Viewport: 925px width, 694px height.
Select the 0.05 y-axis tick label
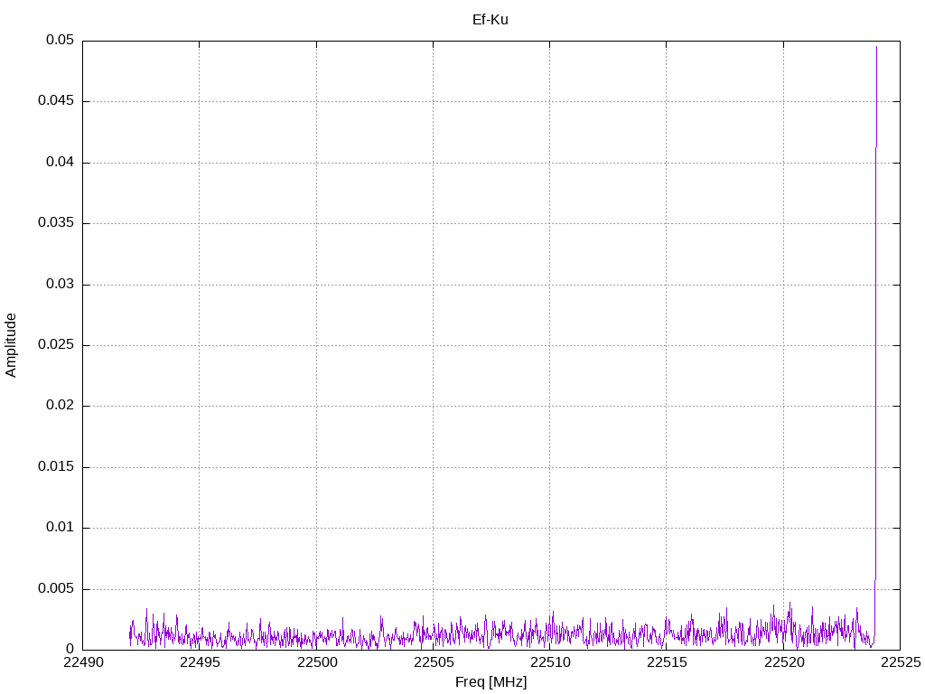click(x=61, y=41)
